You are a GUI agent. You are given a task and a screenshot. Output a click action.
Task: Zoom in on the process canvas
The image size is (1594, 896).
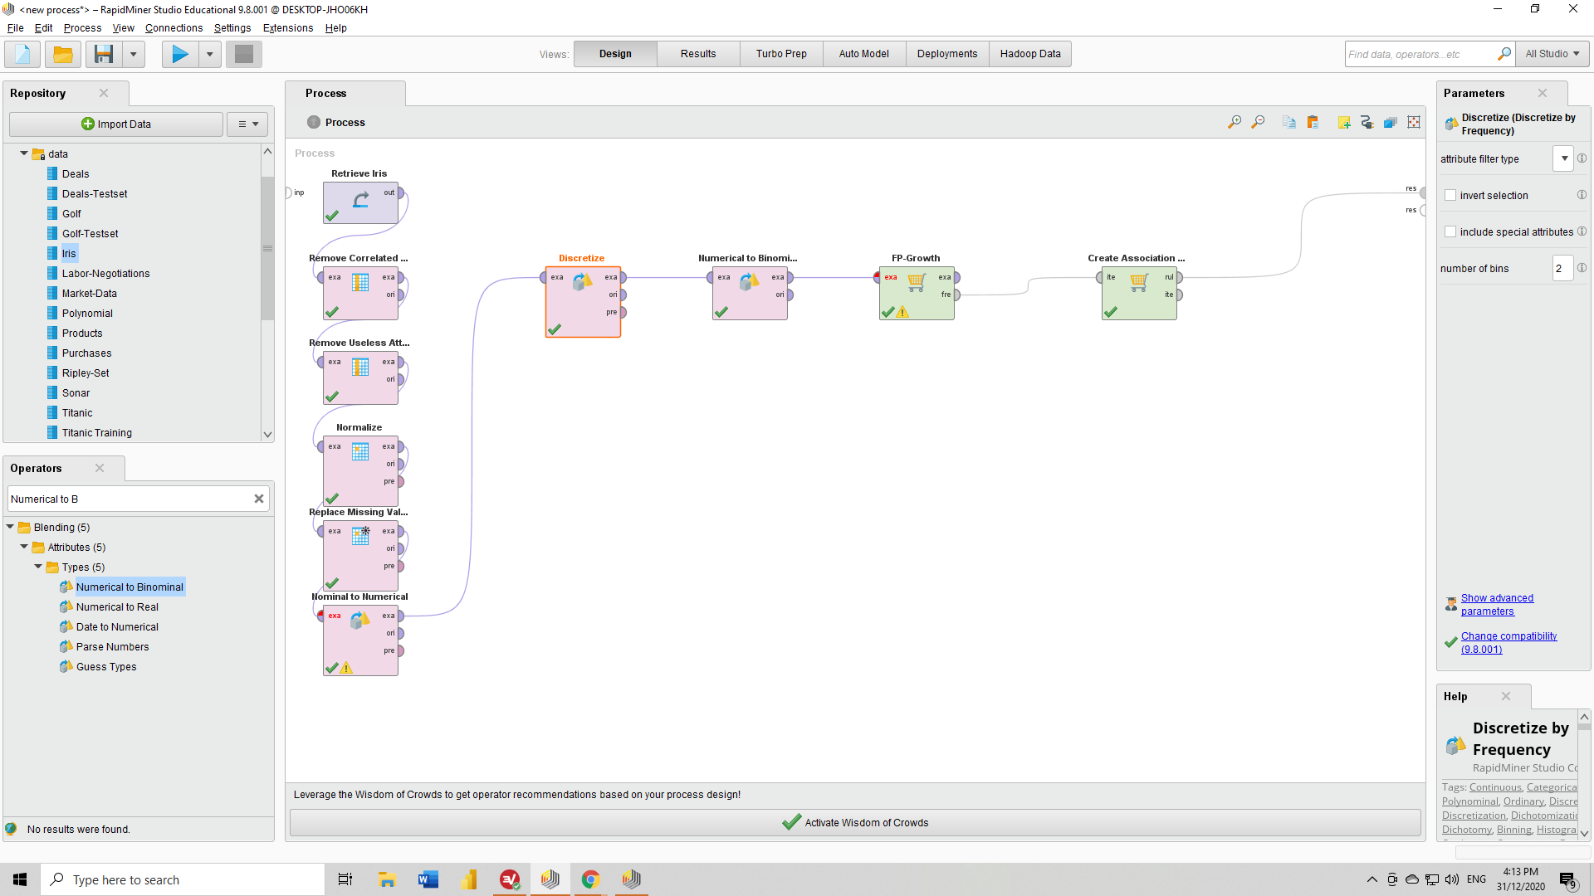click(x=1235, y=123)
